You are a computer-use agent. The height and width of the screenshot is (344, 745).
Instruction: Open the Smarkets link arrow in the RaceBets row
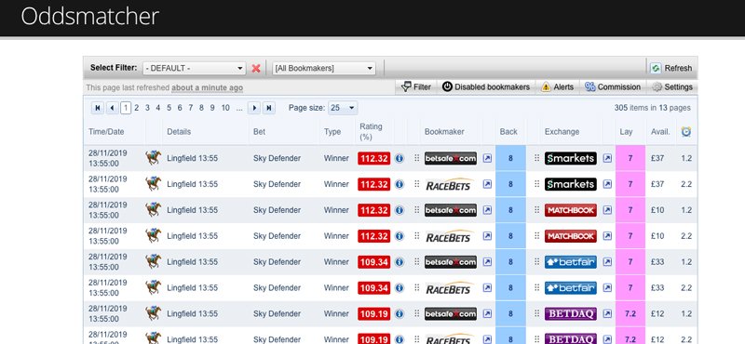pyautogui.click(x=607, y=184)
